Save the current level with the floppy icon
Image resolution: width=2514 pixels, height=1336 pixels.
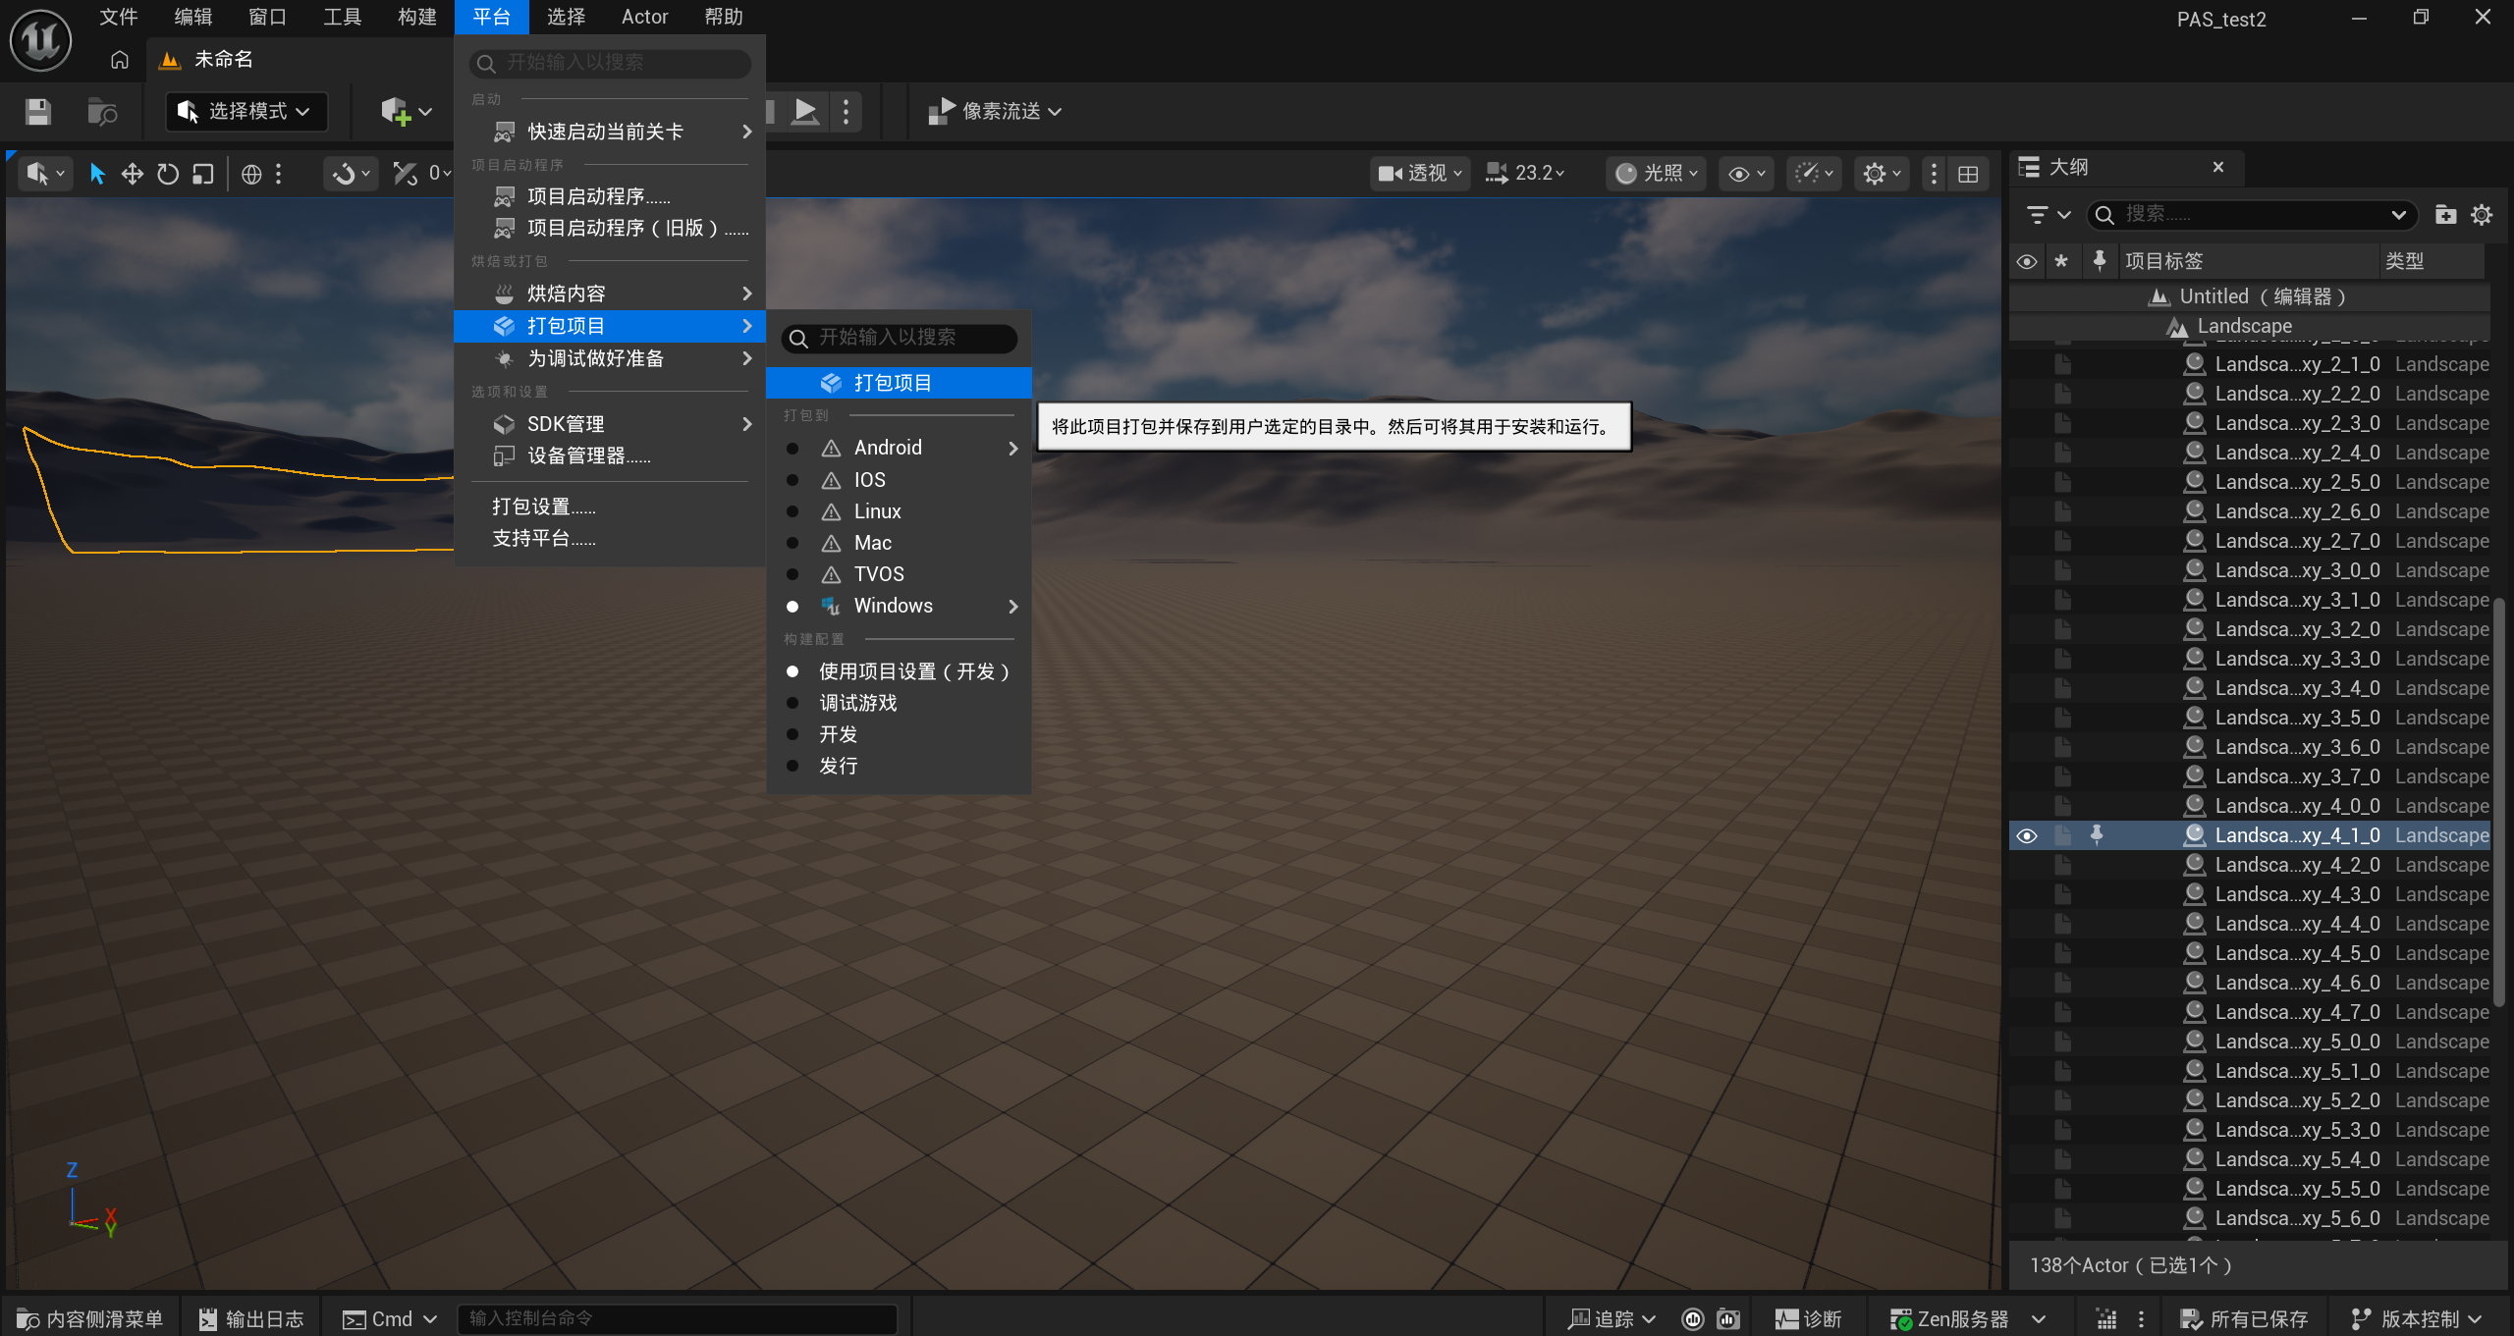(x=37, y=112)
